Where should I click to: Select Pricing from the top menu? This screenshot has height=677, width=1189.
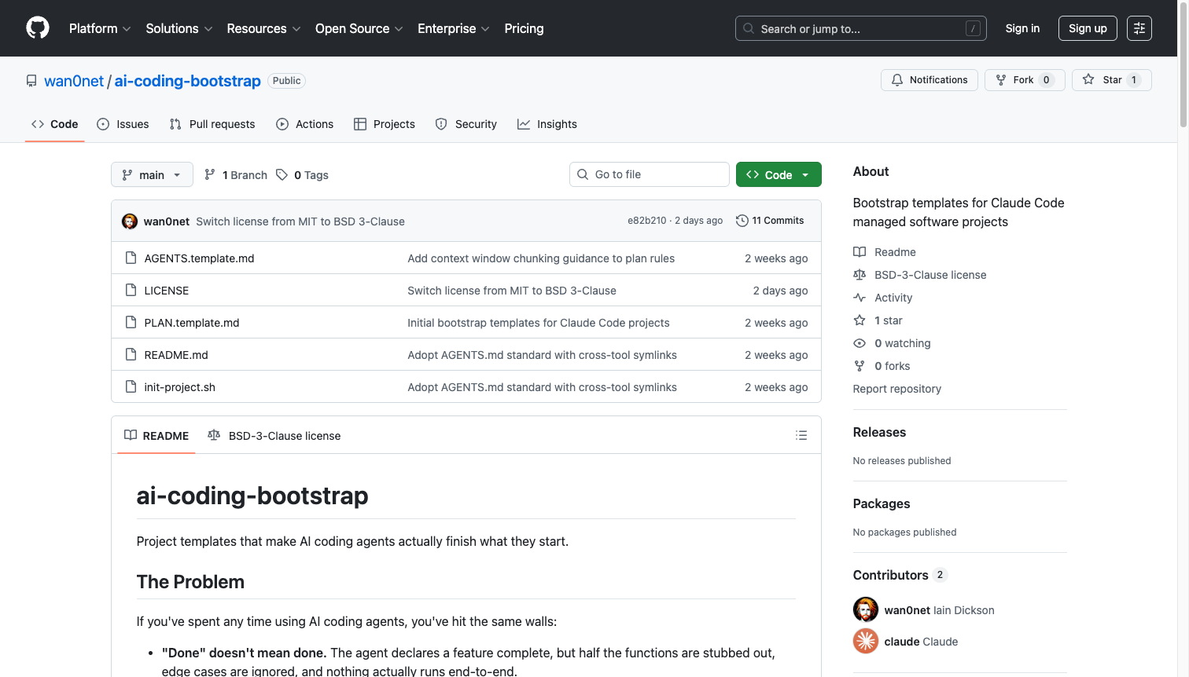(x=524, y=28)
